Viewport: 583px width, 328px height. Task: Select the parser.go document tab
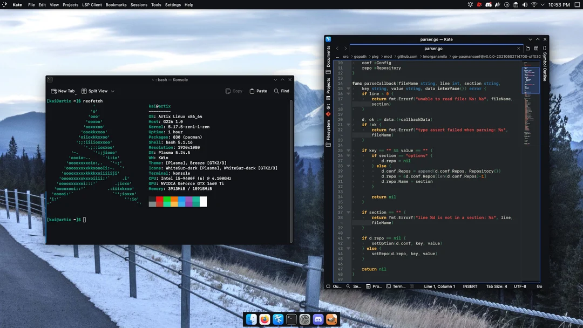pos(433,48)
